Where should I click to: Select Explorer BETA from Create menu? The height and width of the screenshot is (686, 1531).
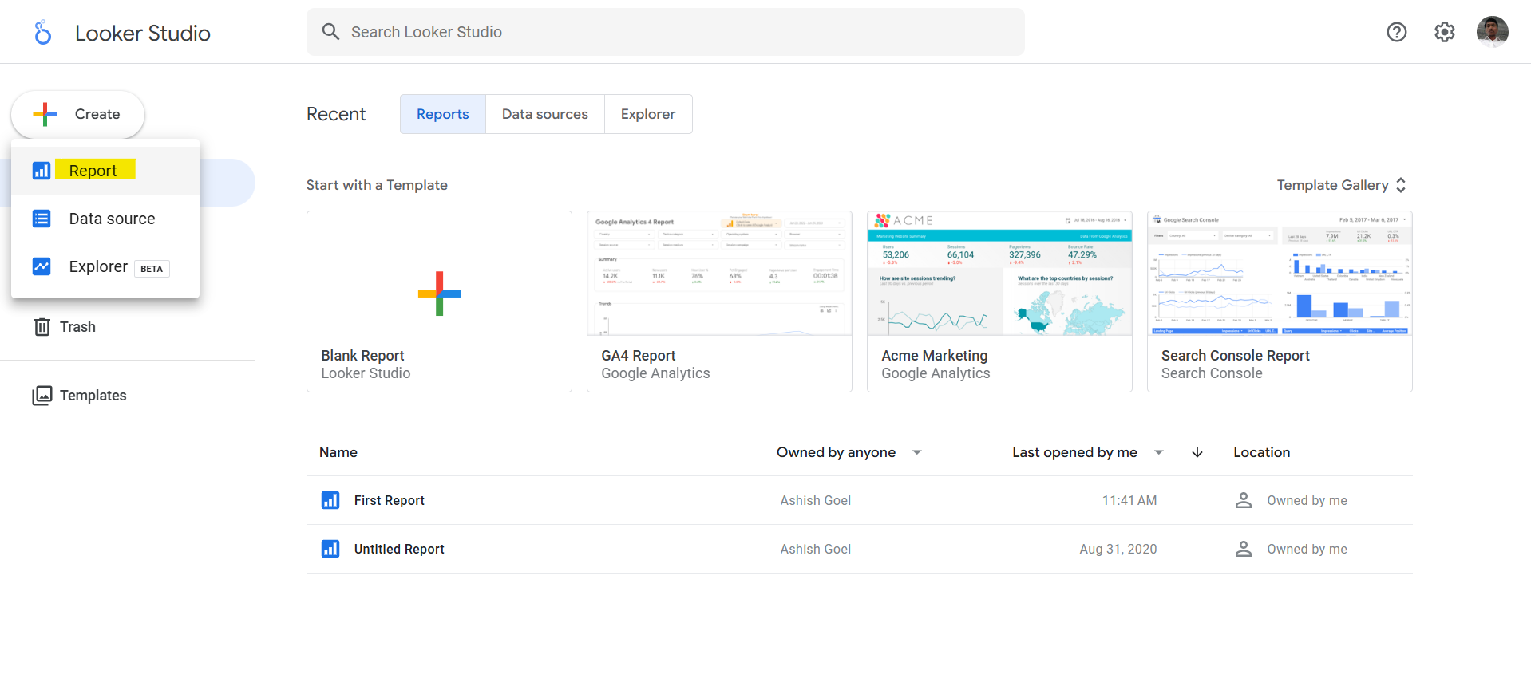(x=99, y=267)
